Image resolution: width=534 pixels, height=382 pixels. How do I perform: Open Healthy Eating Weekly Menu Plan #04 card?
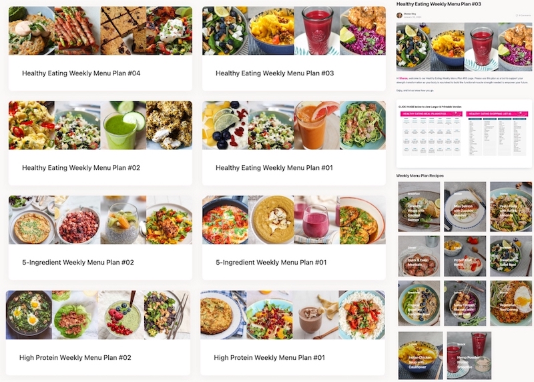point(100,49)
